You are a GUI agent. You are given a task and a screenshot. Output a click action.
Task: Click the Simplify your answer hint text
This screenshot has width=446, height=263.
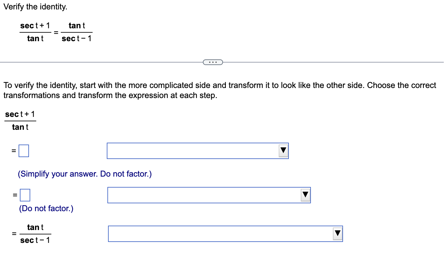tap(84, 174)
